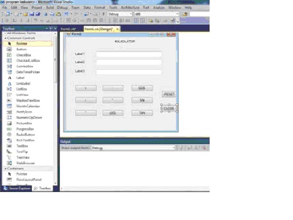Open the Architecture menu
Screen dimensions: 293x220
[x=130, y=7]
